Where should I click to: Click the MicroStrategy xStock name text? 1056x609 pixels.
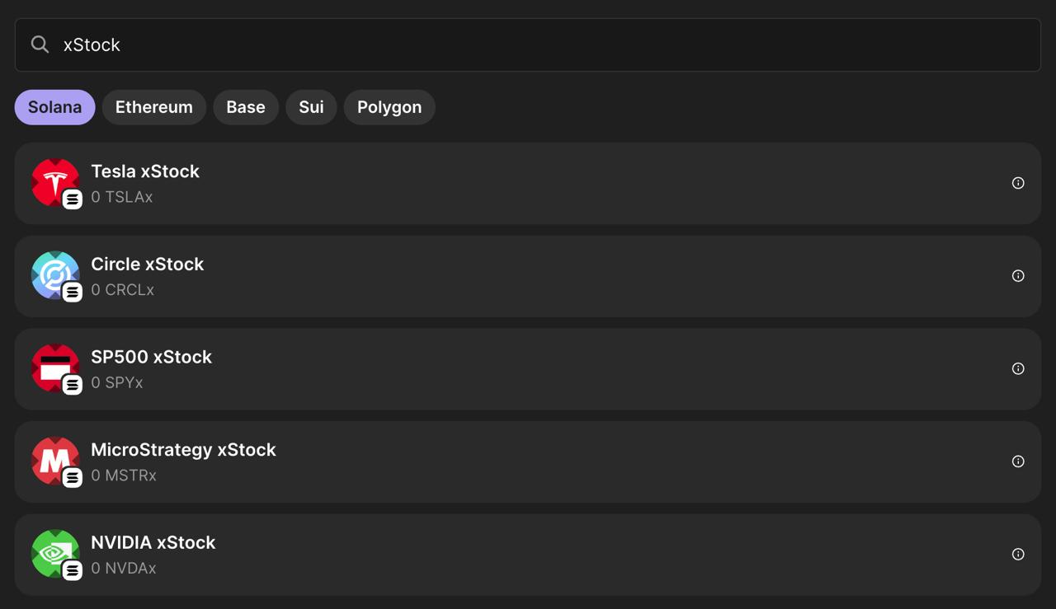[x=183, y=450]
